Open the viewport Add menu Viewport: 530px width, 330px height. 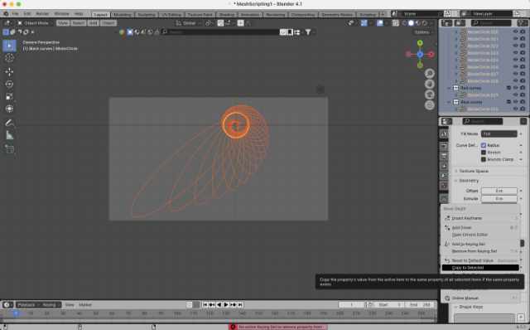(94, 23)
